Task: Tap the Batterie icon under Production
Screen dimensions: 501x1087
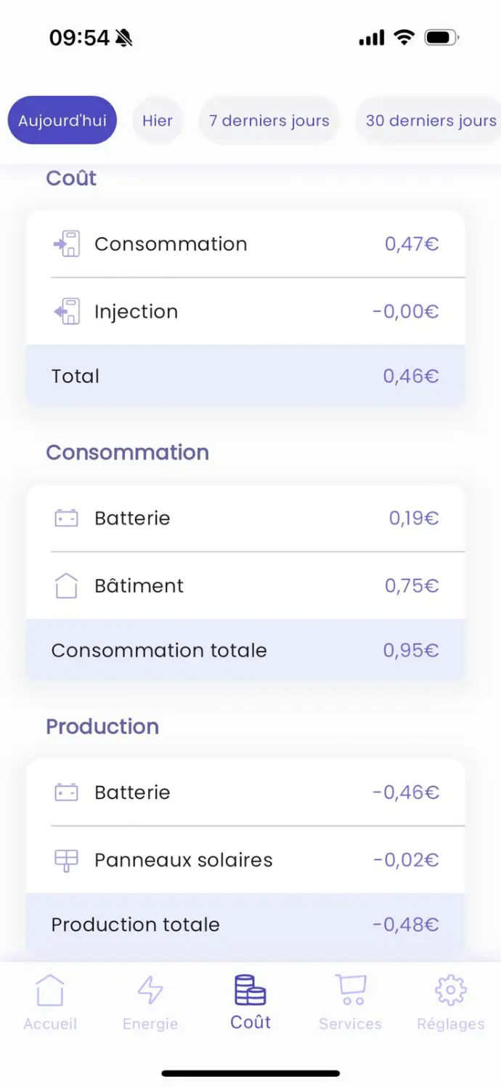Action: point(66,793)
